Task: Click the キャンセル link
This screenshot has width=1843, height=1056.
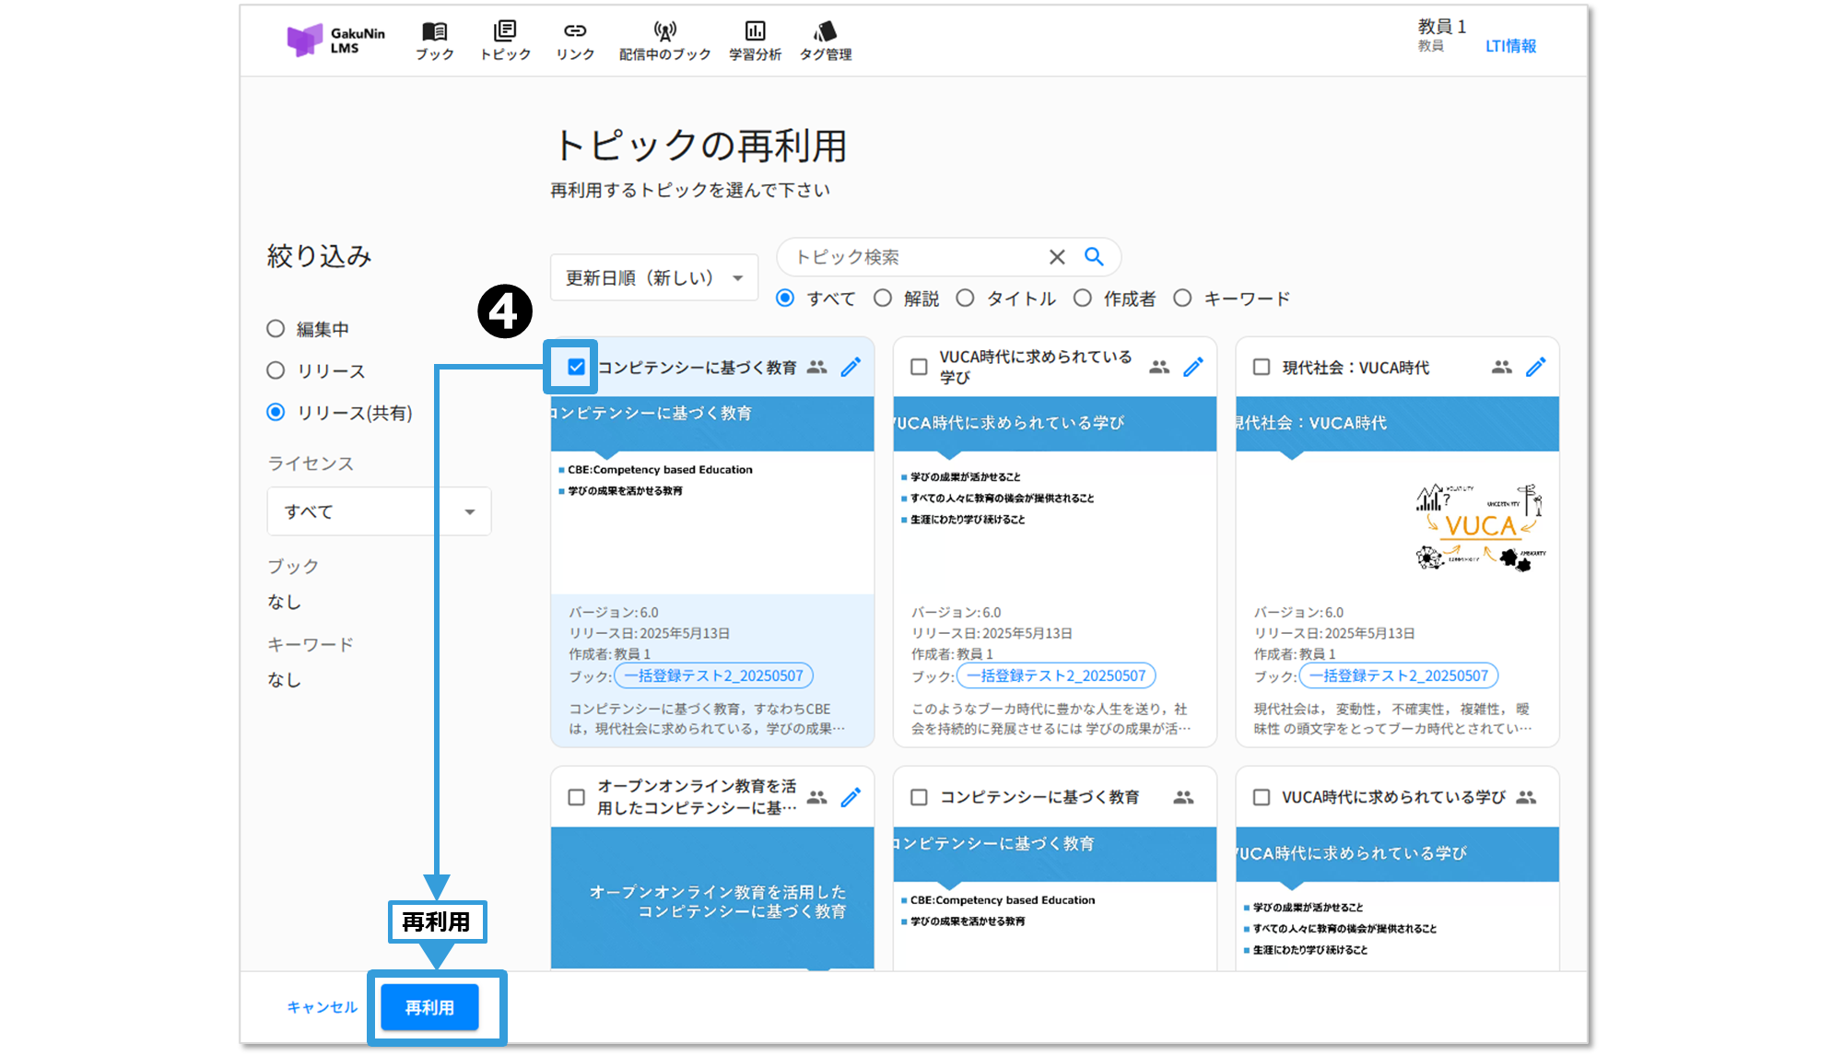Action: [322, 1007]
